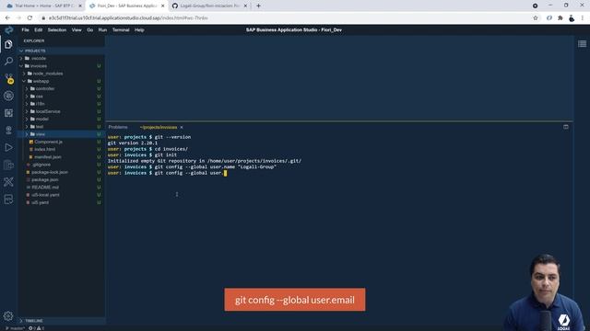This screenshot has height=331, width=590.
Task: Open the Edit menu
Action: tap(39, 30)
